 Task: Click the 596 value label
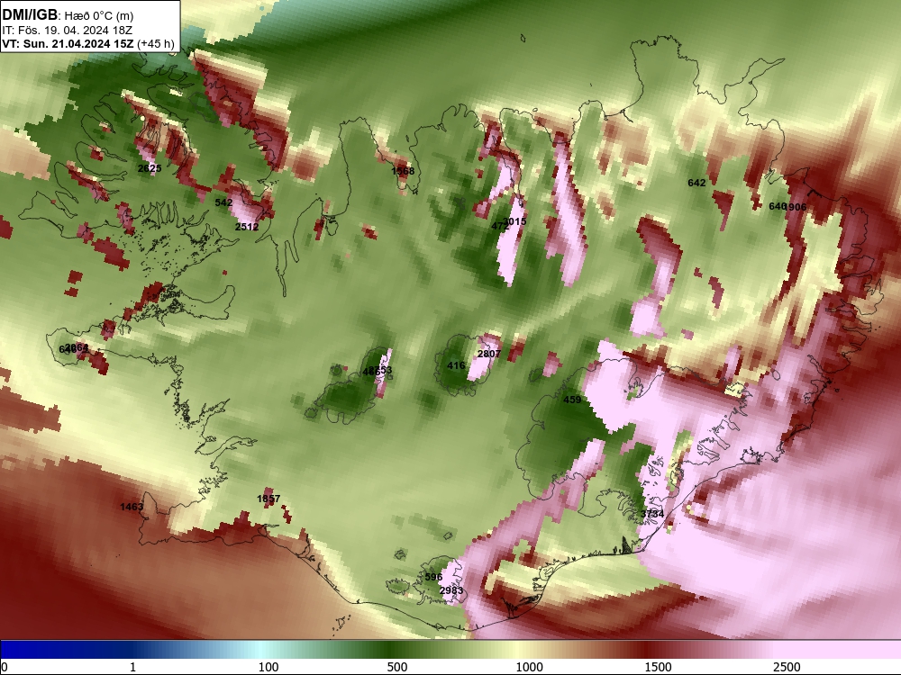[x=434, y=578]
